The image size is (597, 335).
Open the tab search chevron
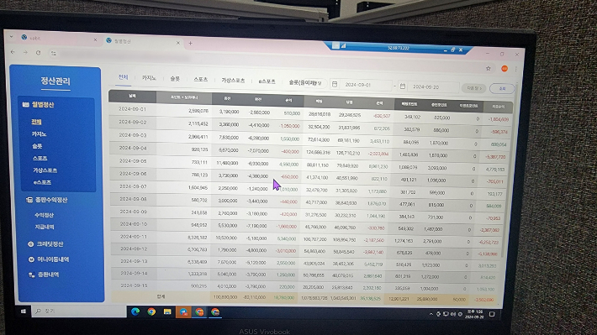pos(12,36)
